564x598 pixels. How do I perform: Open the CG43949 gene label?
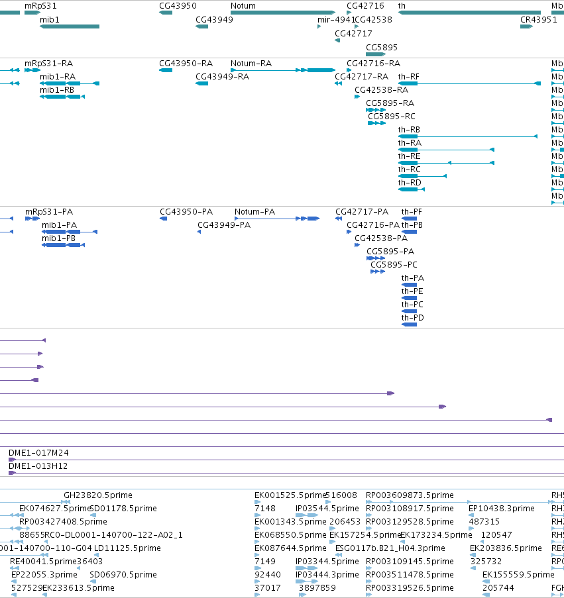tap(214, 19)
